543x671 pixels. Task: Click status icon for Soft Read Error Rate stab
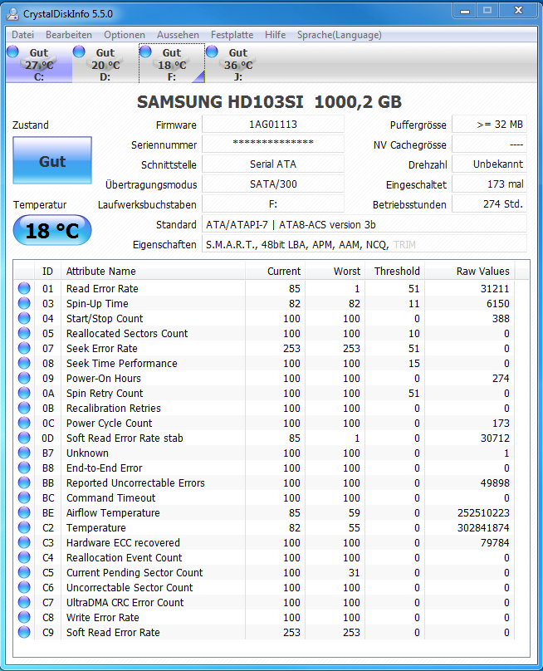pyautogui.click(x=24, y=438)
